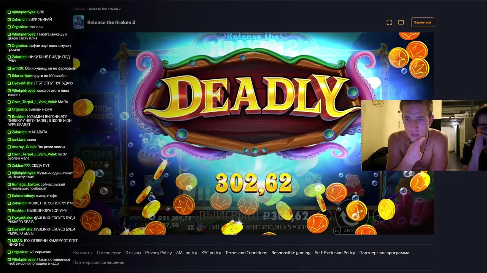
Task: Open the Отзывы footer link
Action: (x=133, y=253)
